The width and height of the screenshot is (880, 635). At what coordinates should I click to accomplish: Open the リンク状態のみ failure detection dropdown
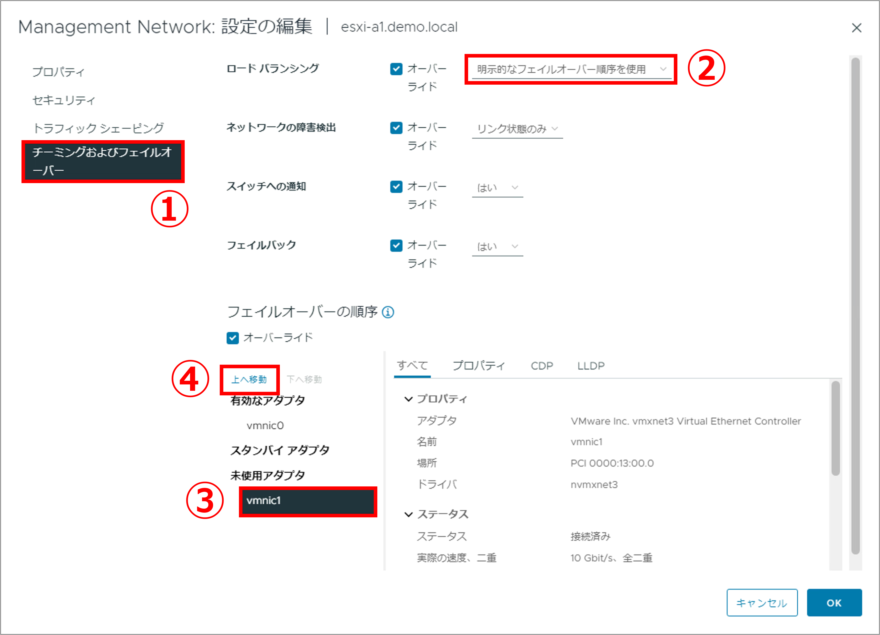point(517,129)
